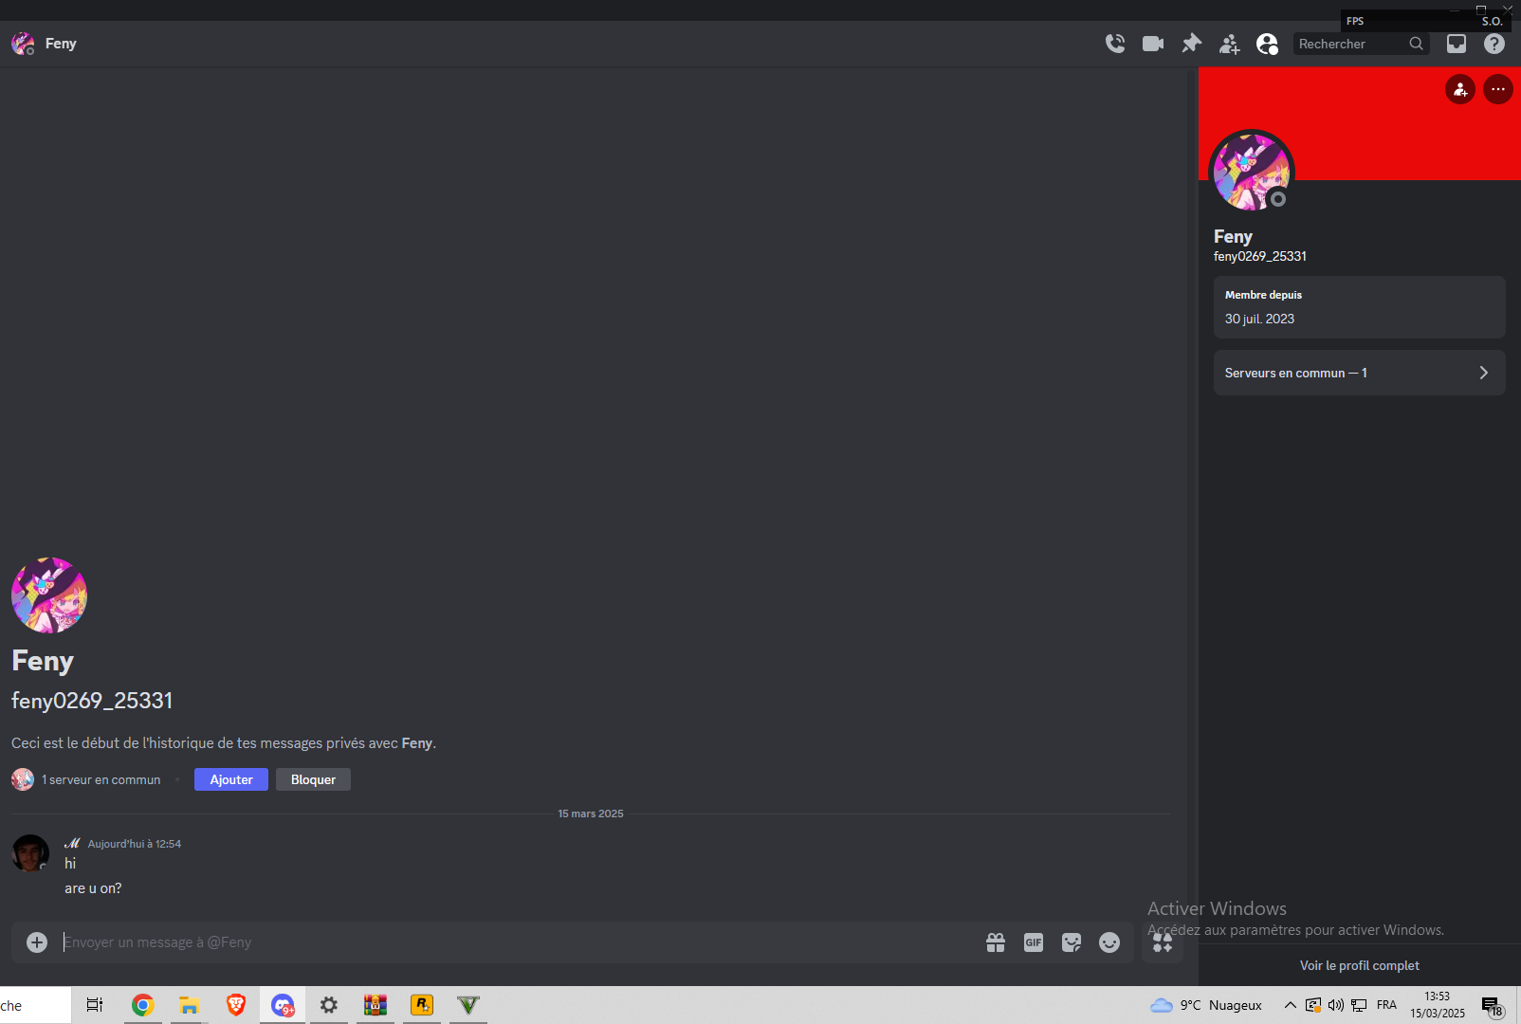Click the 'feny0269_25331' username in profile panel
The width and height of the screenshot is (1521, 1024).
click(x=1260, y=256)
